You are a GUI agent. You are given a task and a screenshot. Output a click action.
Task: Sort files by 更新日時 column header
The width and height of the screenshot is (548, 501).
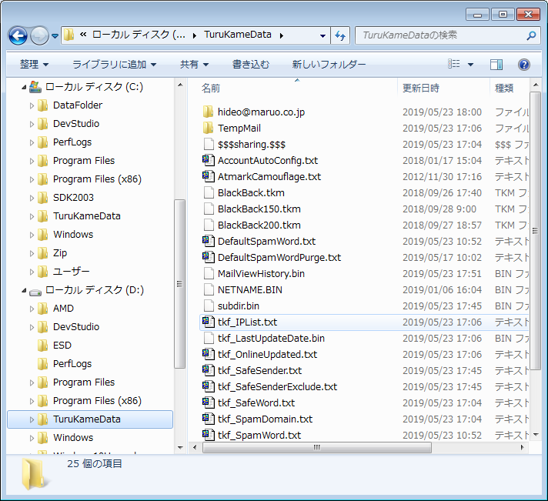(x=421, y=89)
